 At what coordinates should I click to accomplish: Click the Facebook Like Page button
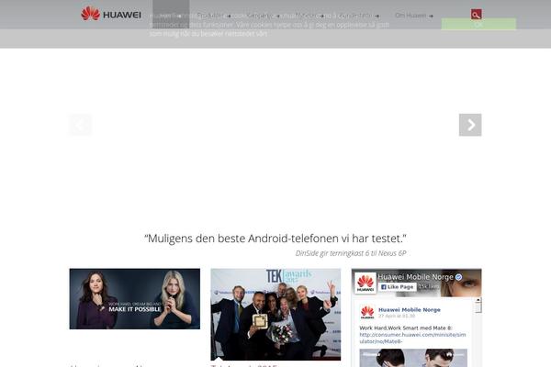[x=397, y=287]
